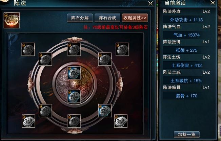Select the white stone in bottom-right corner
221x141 pixels.
[x=121, y=121]
